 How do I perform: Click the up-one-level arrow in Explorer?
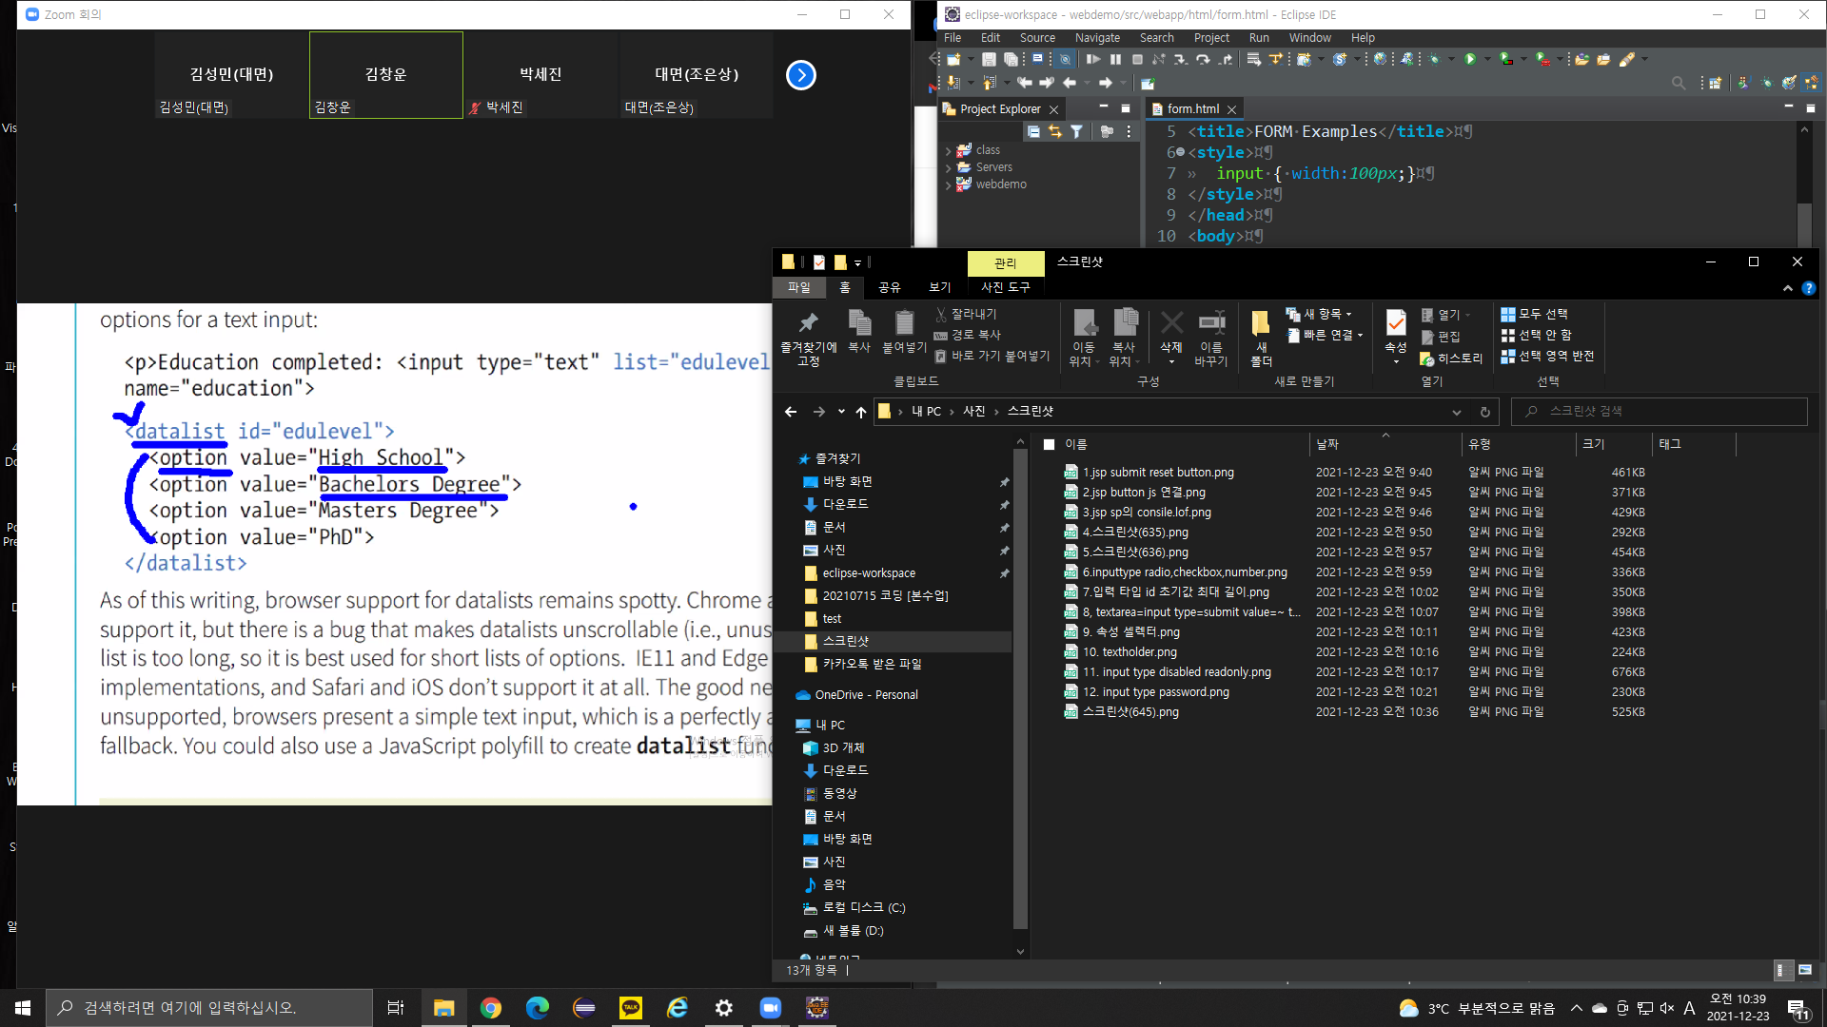861,412
